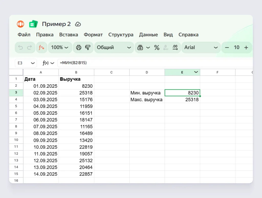Click the increase decimal places icon
Viewport: 262px width, 198px height.
pos(175,48)
